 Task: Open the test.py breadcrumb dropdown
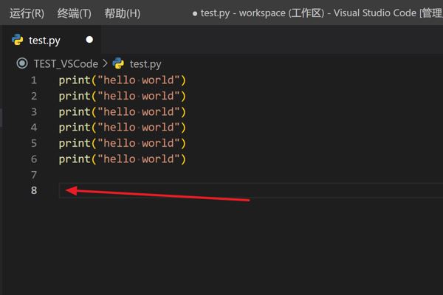145,64
